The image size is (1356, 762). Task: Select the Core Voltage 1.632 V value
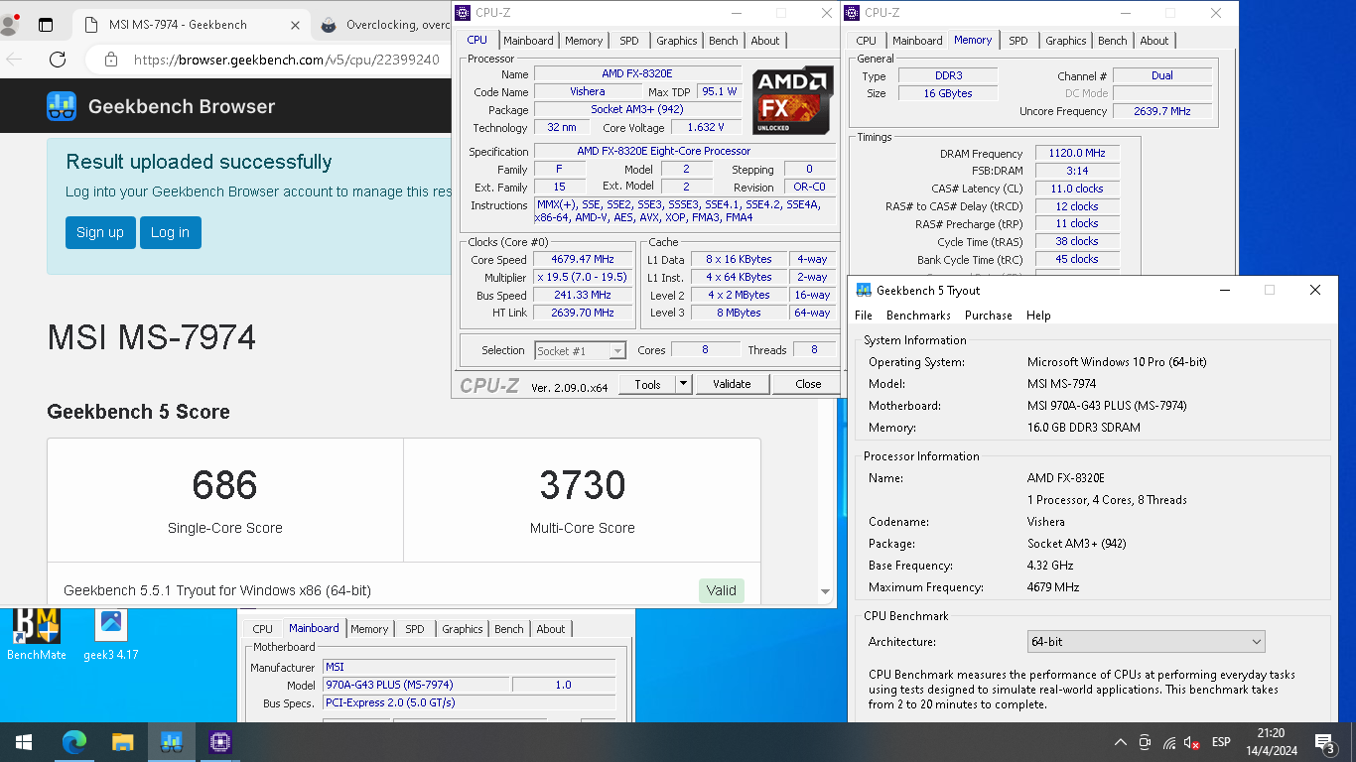[x=706, y=128]
